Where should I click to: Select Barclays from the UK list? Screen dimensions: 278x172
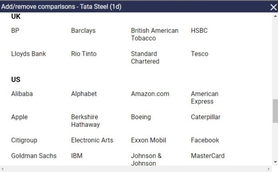coord(83,31)
